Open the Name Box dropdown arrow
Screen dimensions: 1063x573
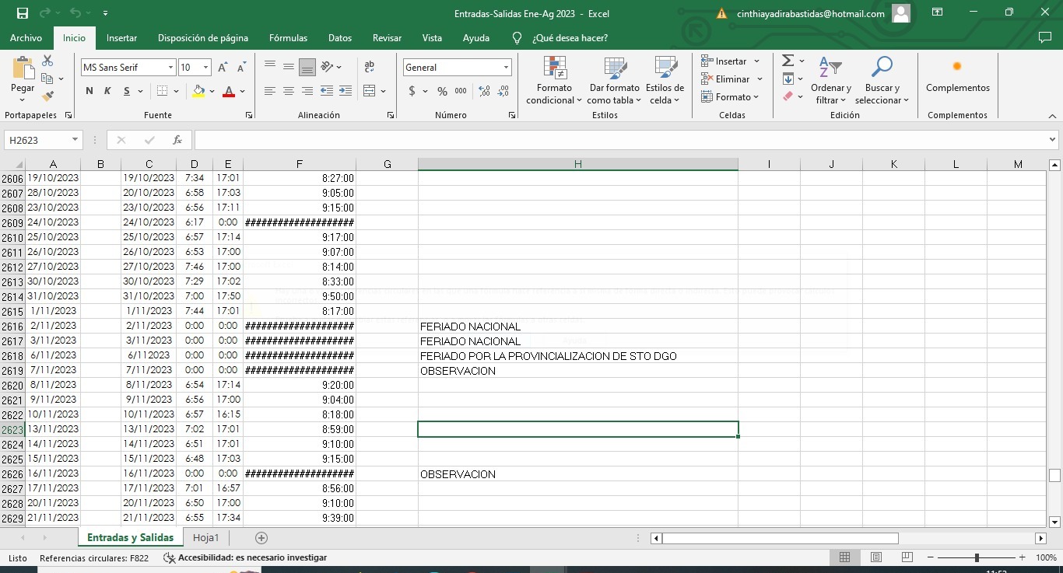coord(75,140)
